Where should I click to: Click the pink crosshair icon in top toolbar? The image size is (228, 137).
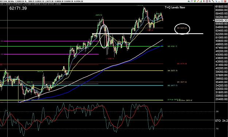coord(192,1)
